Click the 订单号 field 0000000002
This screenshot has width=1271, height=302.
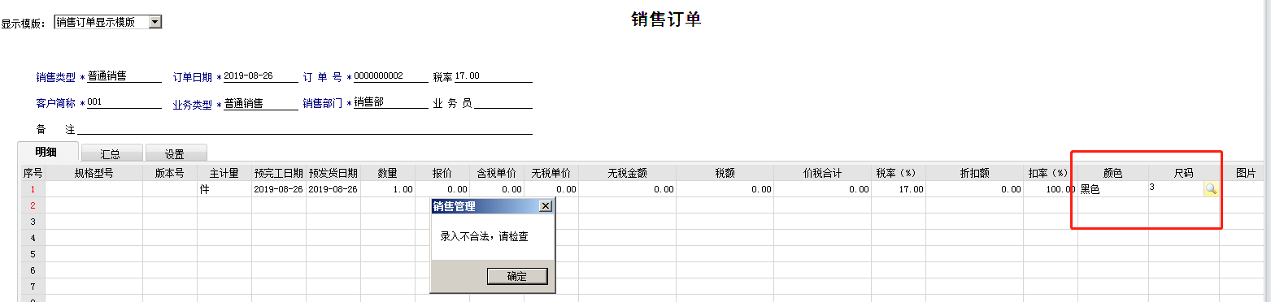(x=390, y=76)
